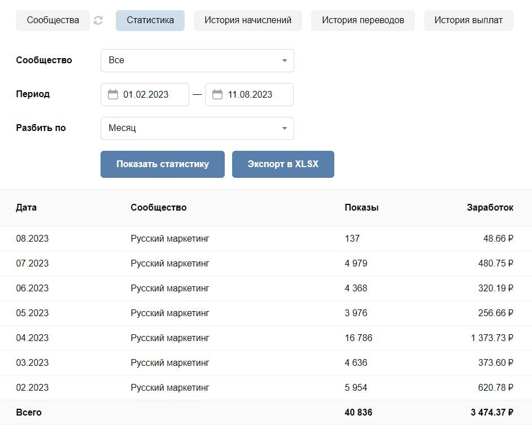This screenshot has width=532, height=437.
Task: Click the total impressions 40 836
Action: coord(359,412)
